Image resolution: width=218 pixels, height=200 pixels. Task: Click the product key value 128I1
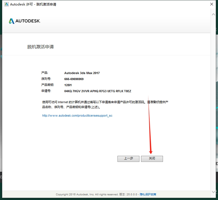[68, 85]
